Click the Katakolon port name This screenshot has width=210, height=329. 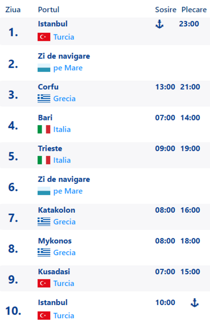[x=57, y=210]
